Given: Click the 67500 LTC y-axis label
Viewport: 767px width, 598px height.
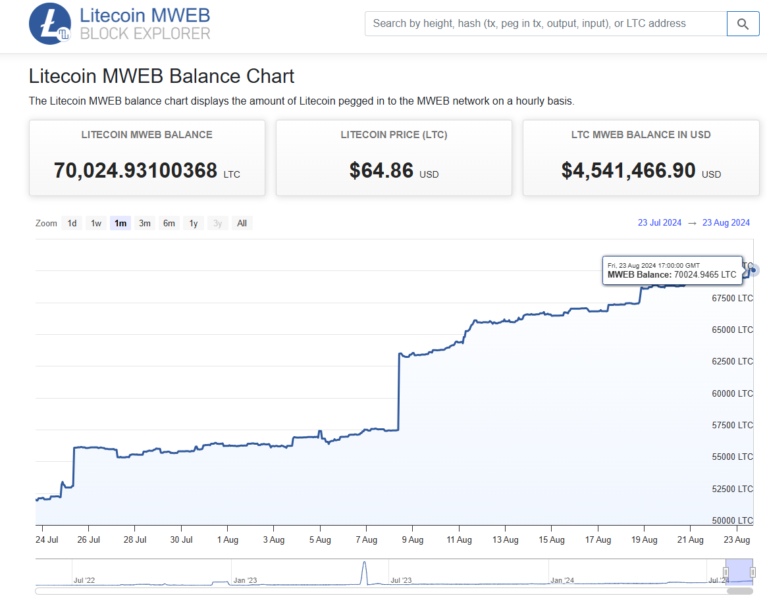Looking at the screenshot, I should pyautogui.click(x=732, y=298).
